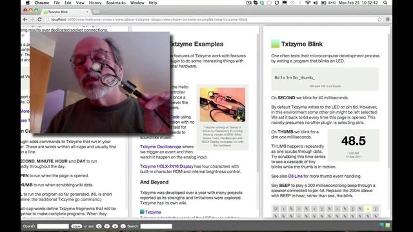Open the File menu
Image resolution: width=413 pixels, height=232 pixels.
[57, 3]
